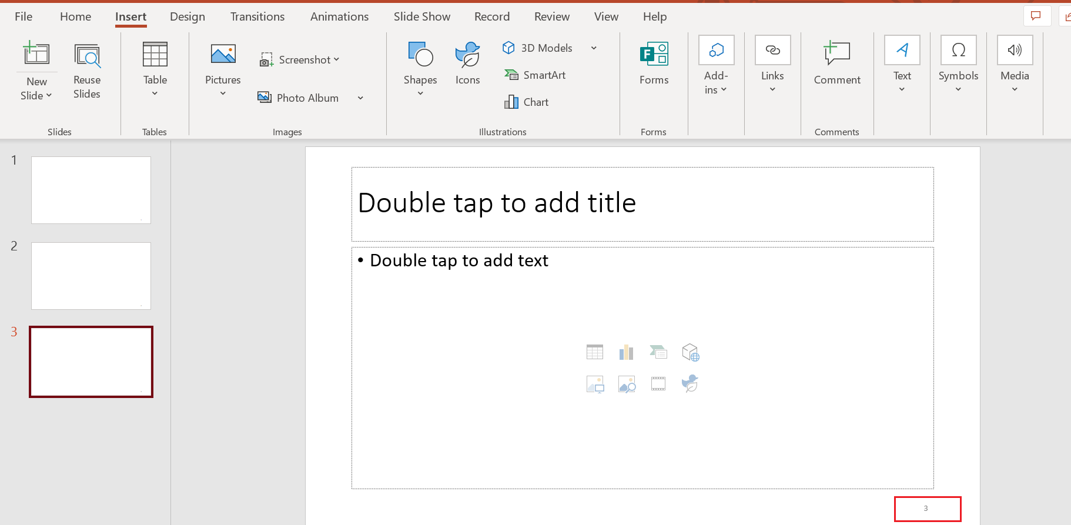Insert picture via the content placeholder icon
Screen dimensions: 1071x525
tap(595, 384)
